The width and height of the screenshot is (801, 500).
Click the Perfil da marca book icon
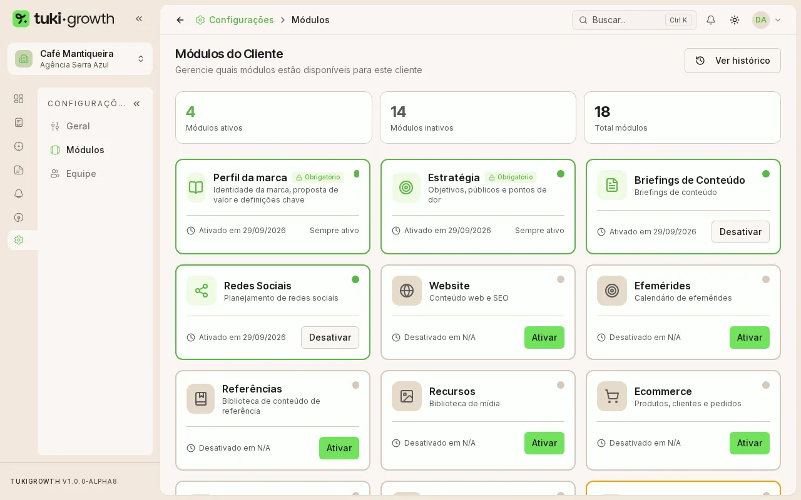point(196,187)
